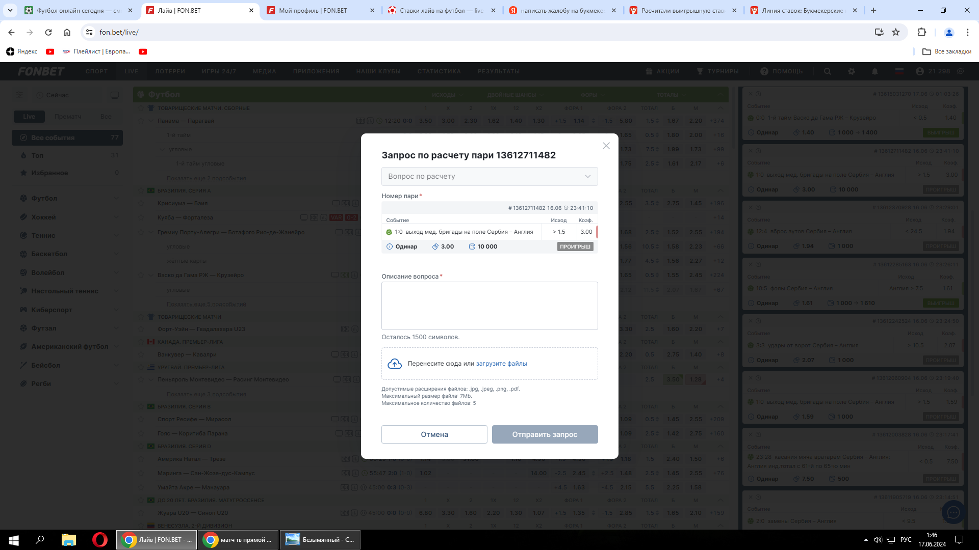979x550 pixels.
Task: Expand hidden system tray icons
Action: [866, 539]
